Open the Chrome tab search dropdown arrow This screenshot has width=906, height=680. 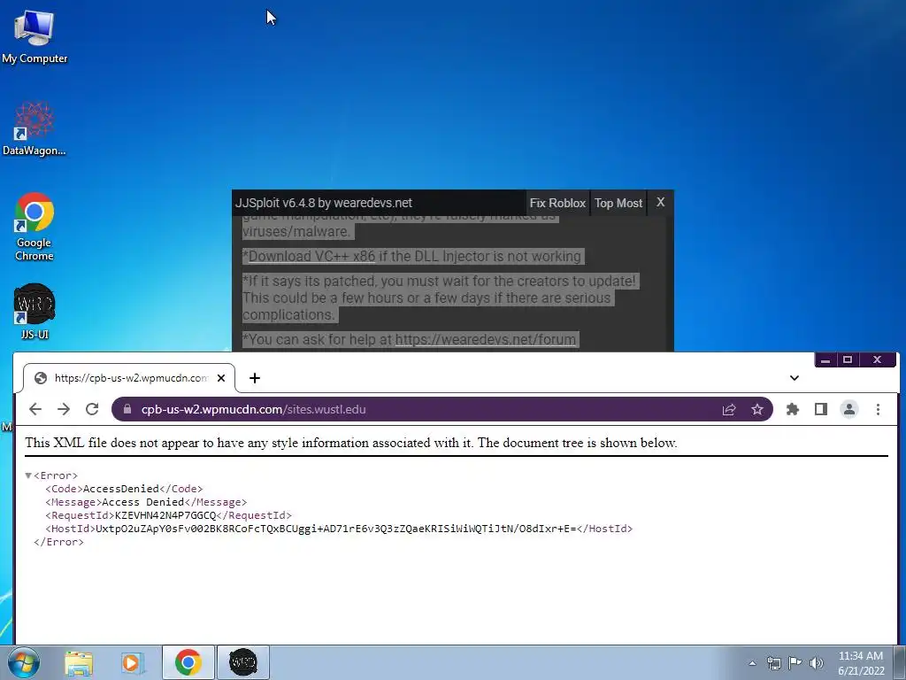coord(795,378)
